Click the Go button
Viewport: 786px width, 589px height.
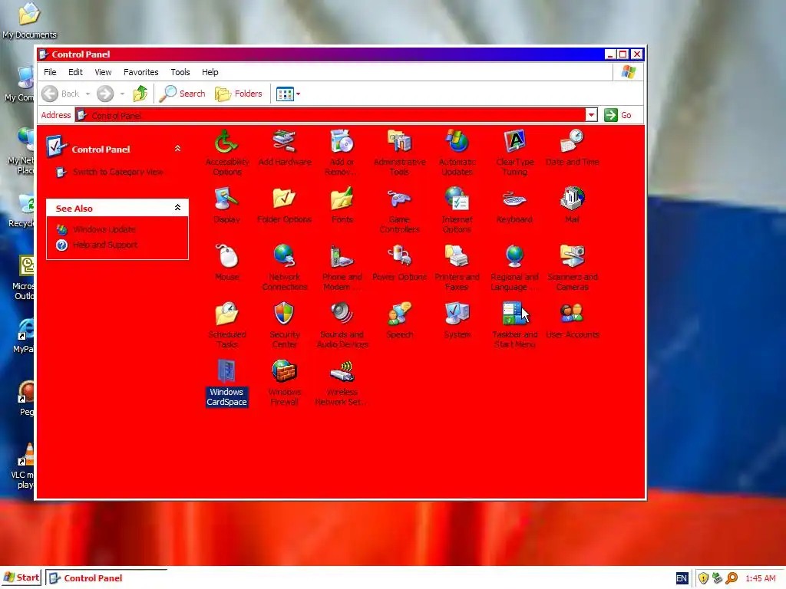[x=618, y=115]
